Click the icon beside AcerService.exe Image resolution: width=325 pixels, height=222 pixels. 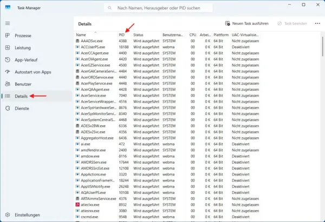coord(77,96)
